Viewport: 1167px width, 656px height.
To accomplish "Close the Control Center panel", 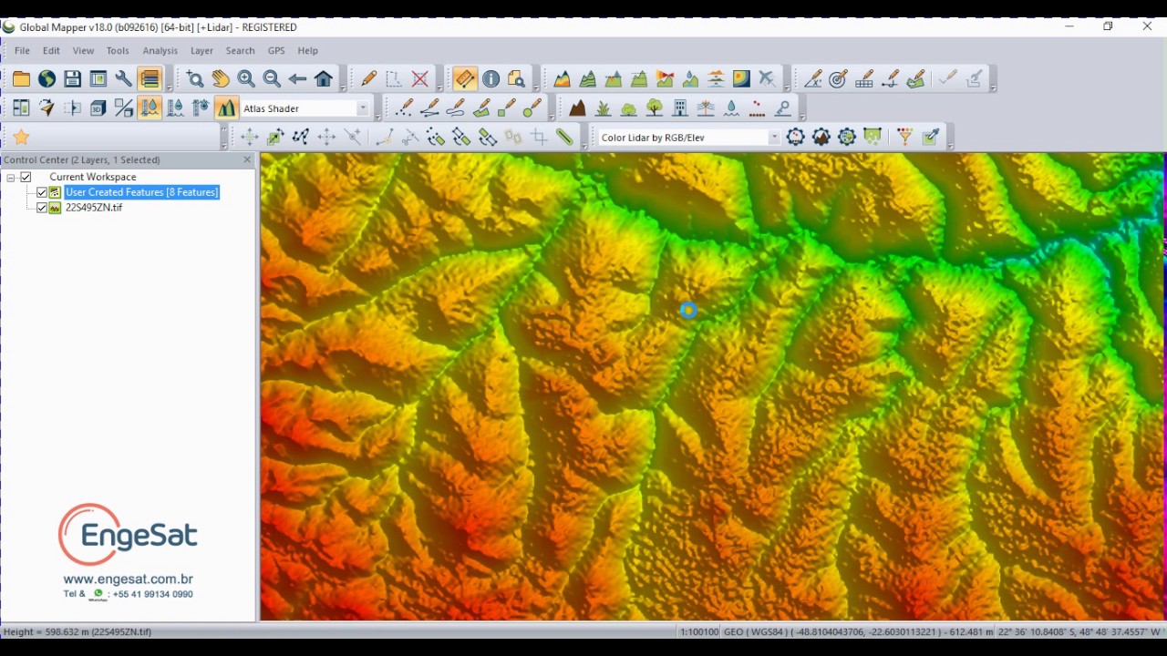I will click(x=247, y=159).
